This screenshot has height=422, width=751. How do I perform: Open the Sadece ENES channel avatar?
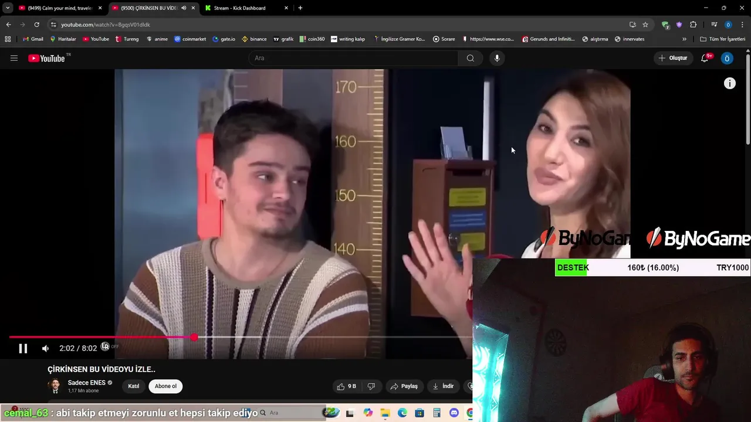coord(55,386)
